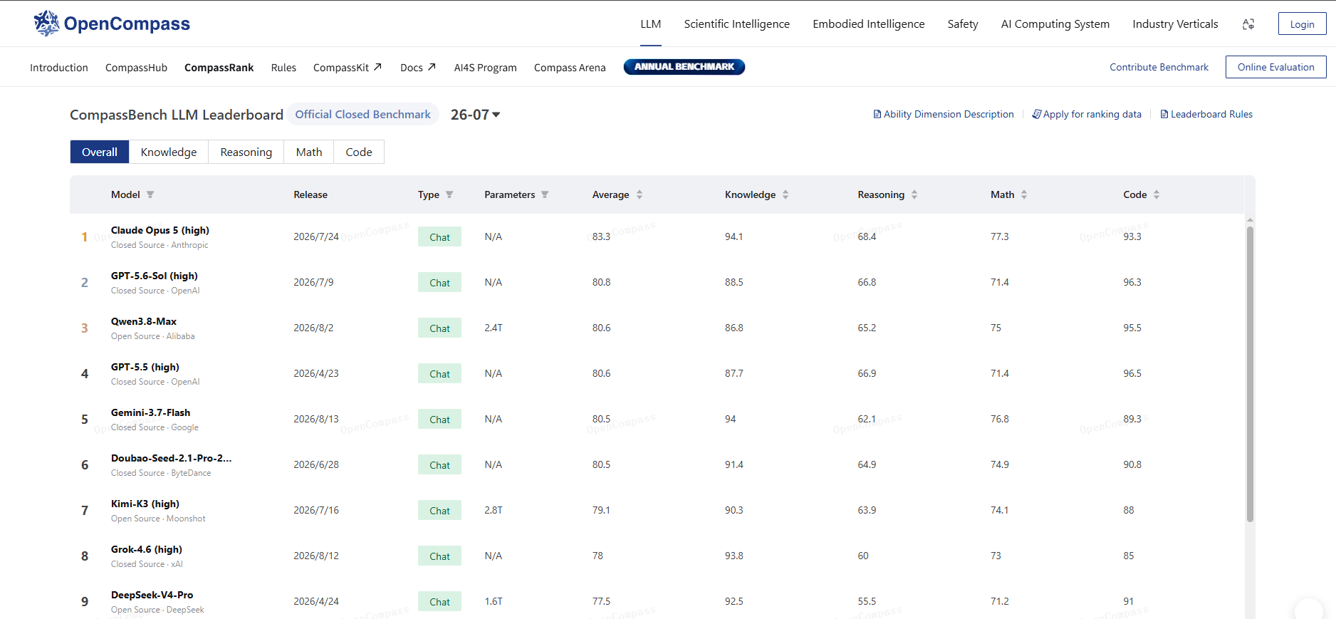This screenshot has height=619, width=1336.
Task: Open the Type column filter
Action: tap(449, 194)
